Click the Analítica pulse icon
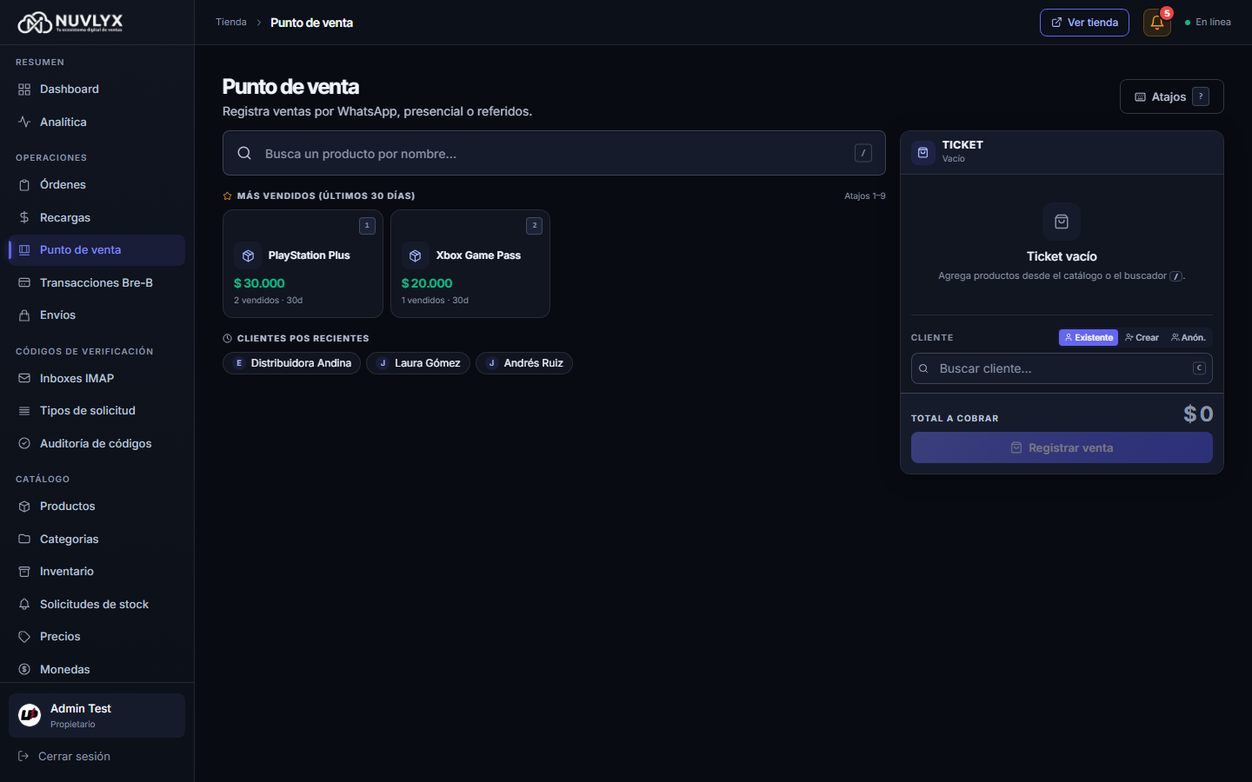 coord(24,122)
